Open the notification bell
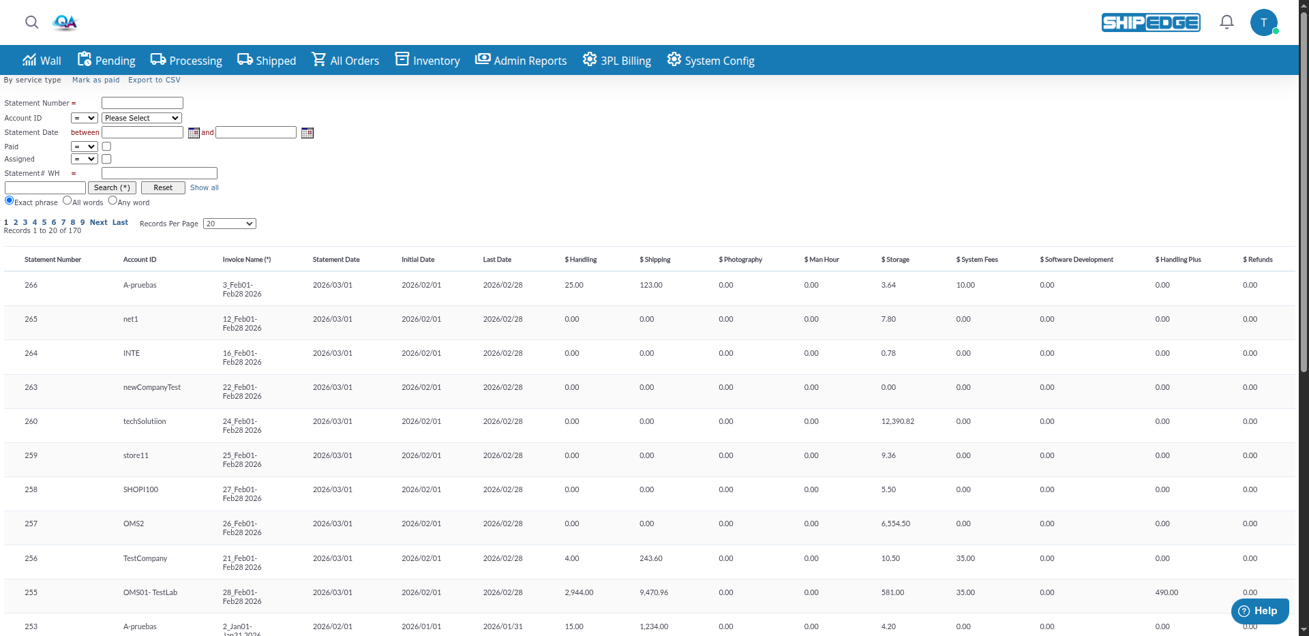 point(1226,22)
